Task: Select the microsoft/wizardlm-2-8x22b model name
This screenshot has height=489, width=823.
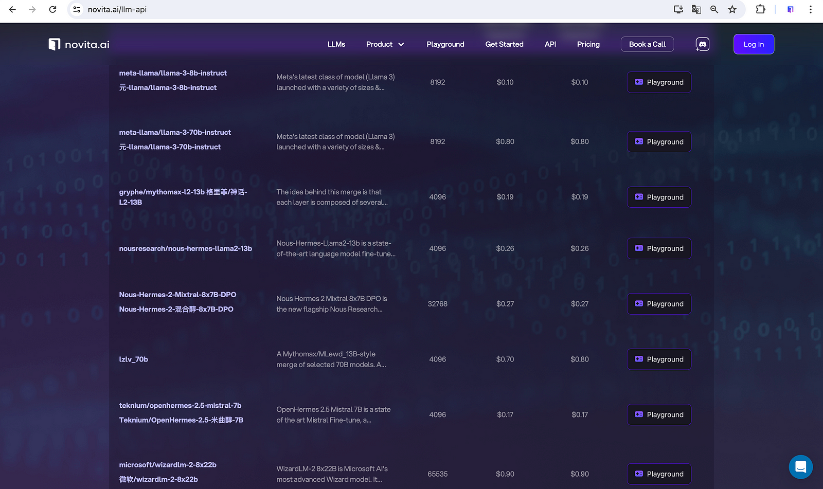Action: coord(168,465)
